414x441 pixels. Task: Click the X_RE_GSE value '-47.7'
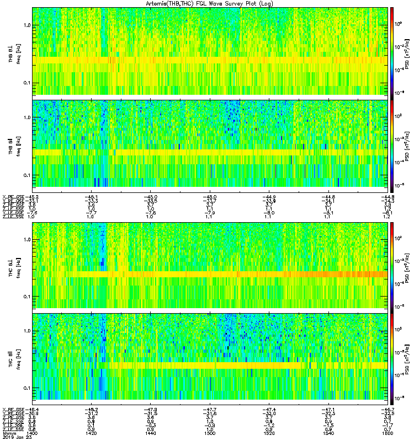210,410
